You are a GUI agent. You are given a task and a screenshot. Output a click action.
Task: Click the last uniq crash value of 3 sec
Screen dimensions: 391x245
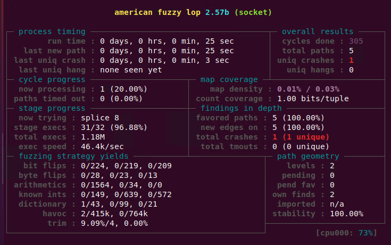pos(164,60)
